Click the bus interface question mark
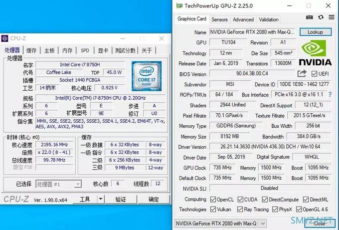339x230 pixels. tap(330, 95)
